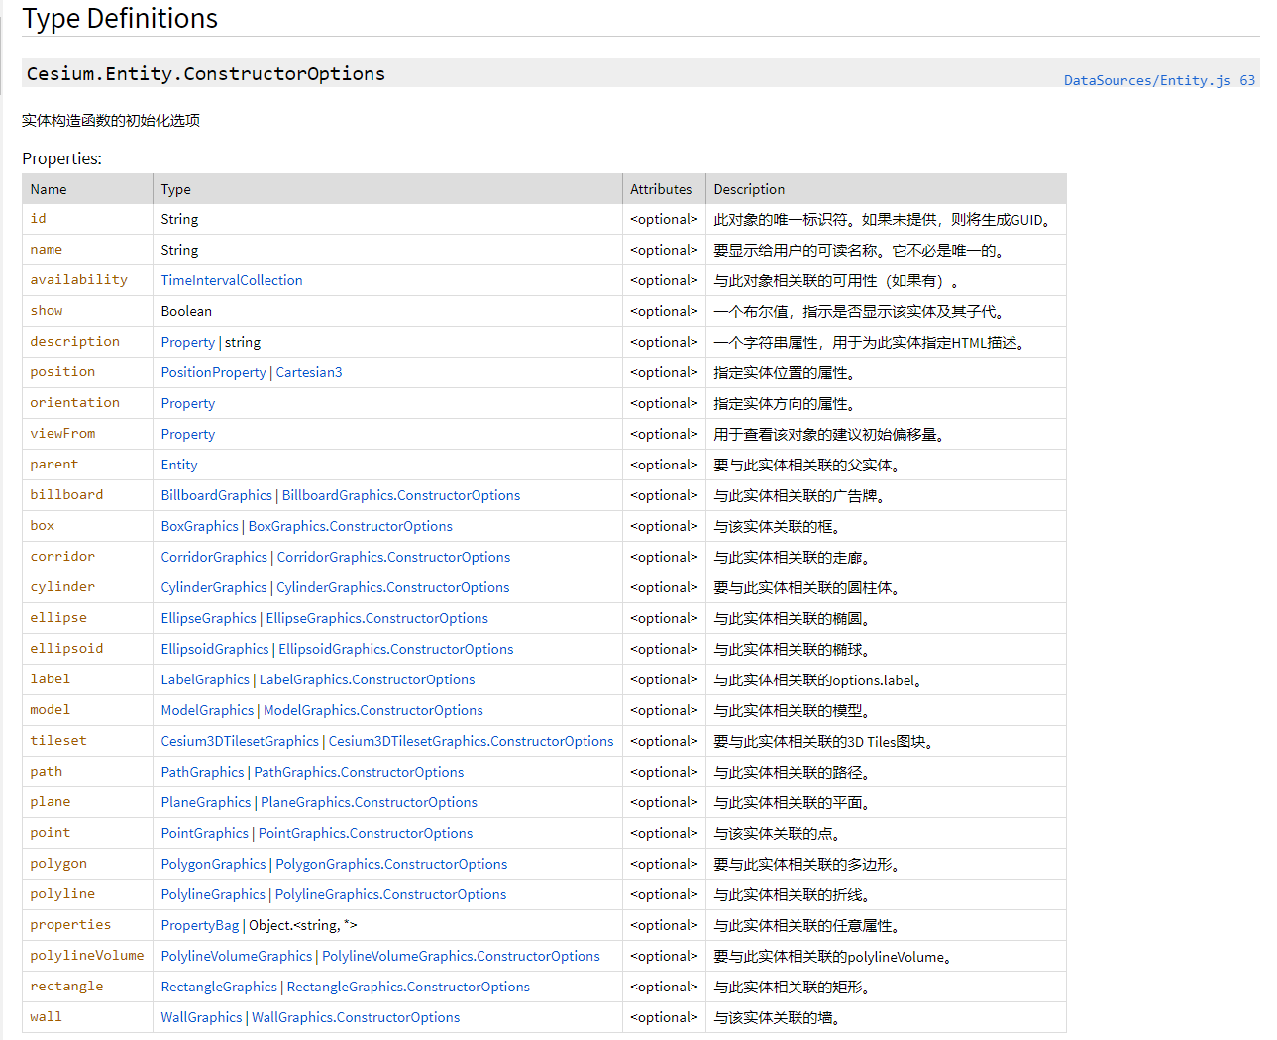Open the Cartesian3 type link
The height and width of the screenshot is (1040, 1277).
pyautogui.click(x=309, y=372)
